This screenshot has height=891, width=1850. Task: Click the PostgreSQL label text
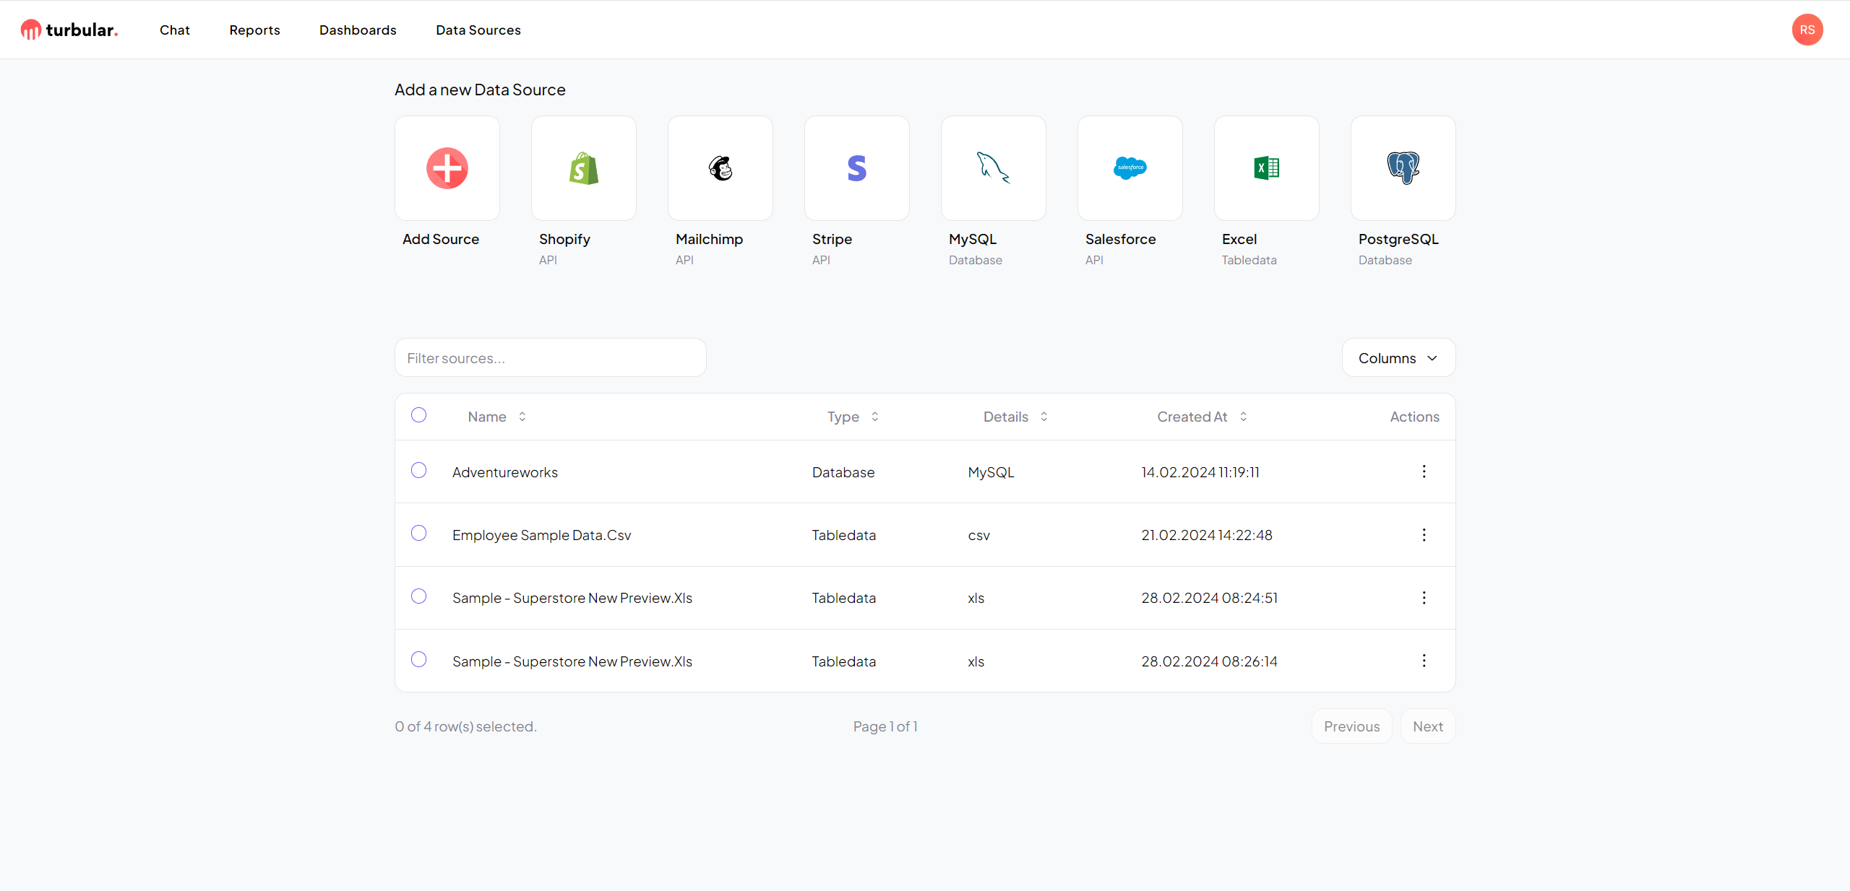(1398, 239)
